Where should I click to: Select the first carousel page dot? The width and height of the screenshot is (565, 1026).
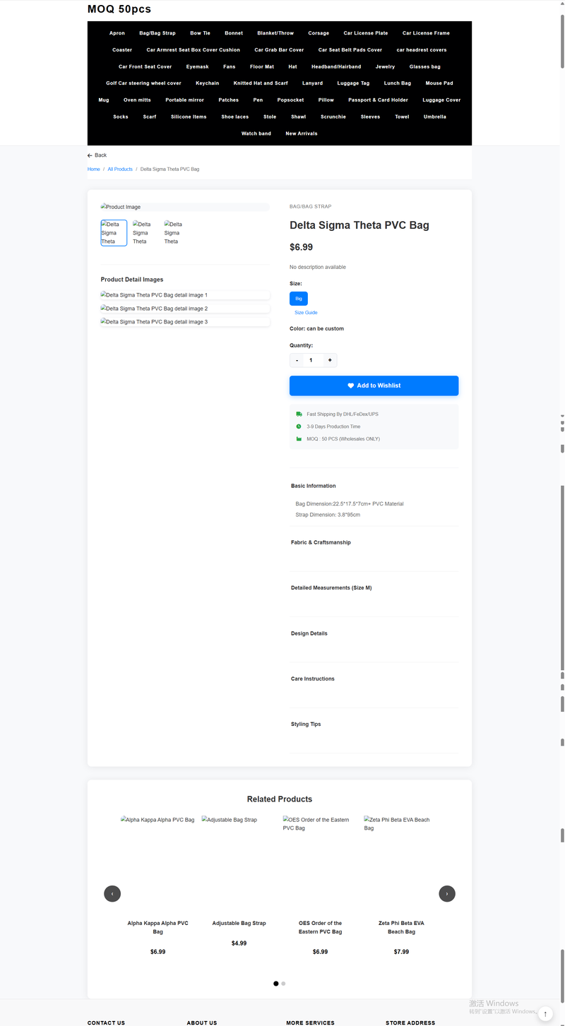pos(275,984)
